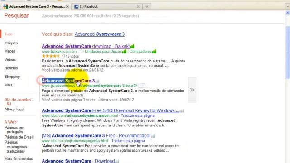Show preview with the double-arrow button
This screenshot has height=163, width=290.
[x=192, y=90]
